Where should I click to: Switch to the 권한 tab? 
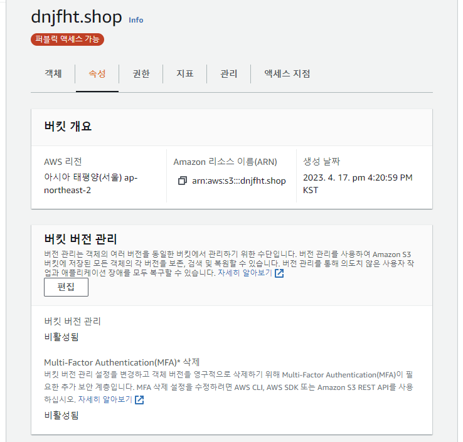point(141,73)
